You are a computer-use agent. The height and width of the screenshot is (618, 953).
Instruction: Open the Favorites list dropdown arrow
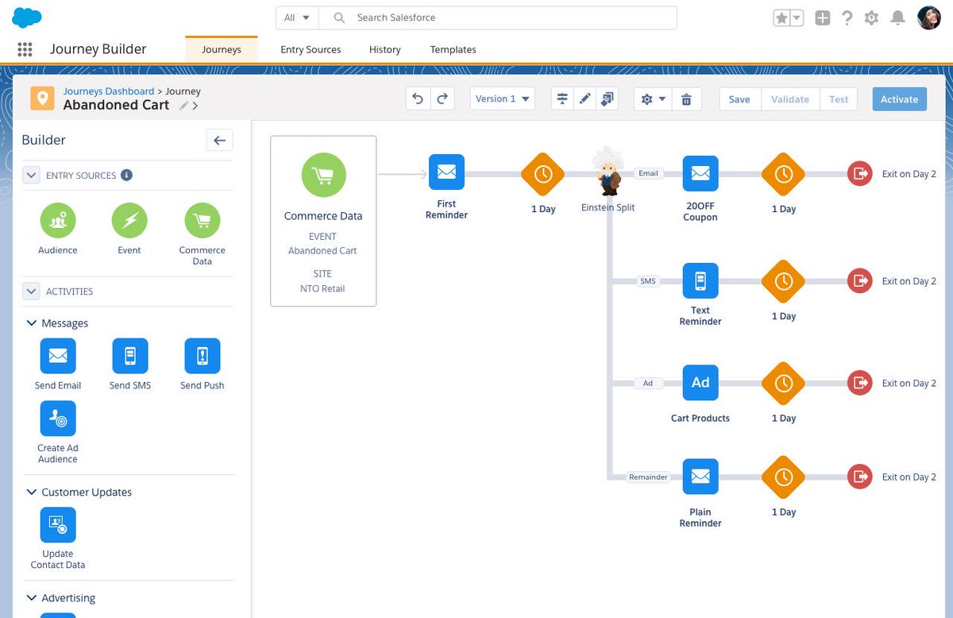pos(797,17)
